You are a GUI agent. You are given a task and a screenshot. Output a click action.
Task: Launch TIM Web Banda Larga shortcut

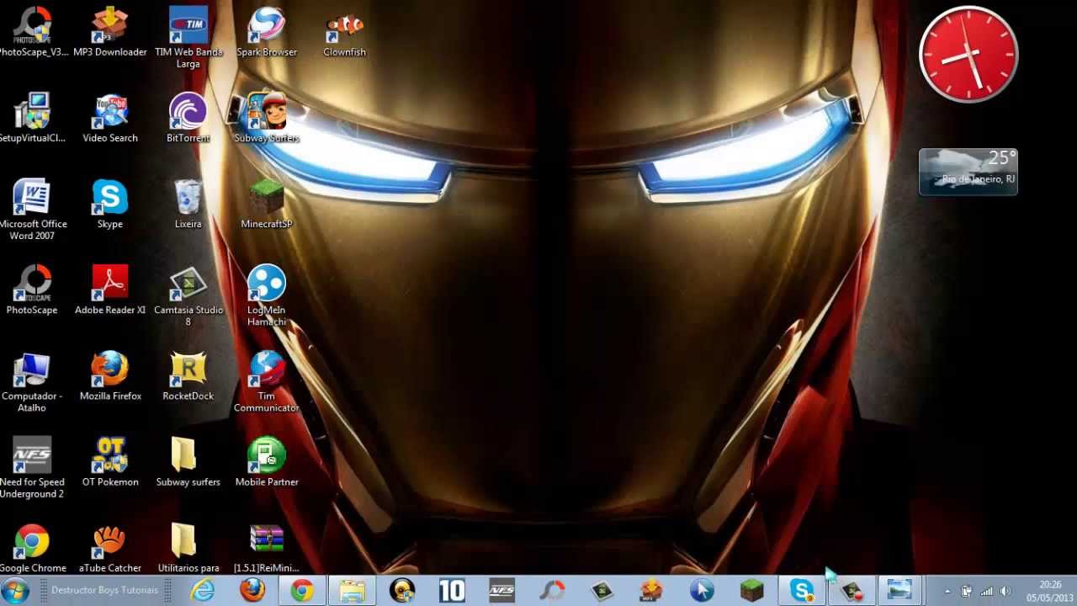click(188, 39)
